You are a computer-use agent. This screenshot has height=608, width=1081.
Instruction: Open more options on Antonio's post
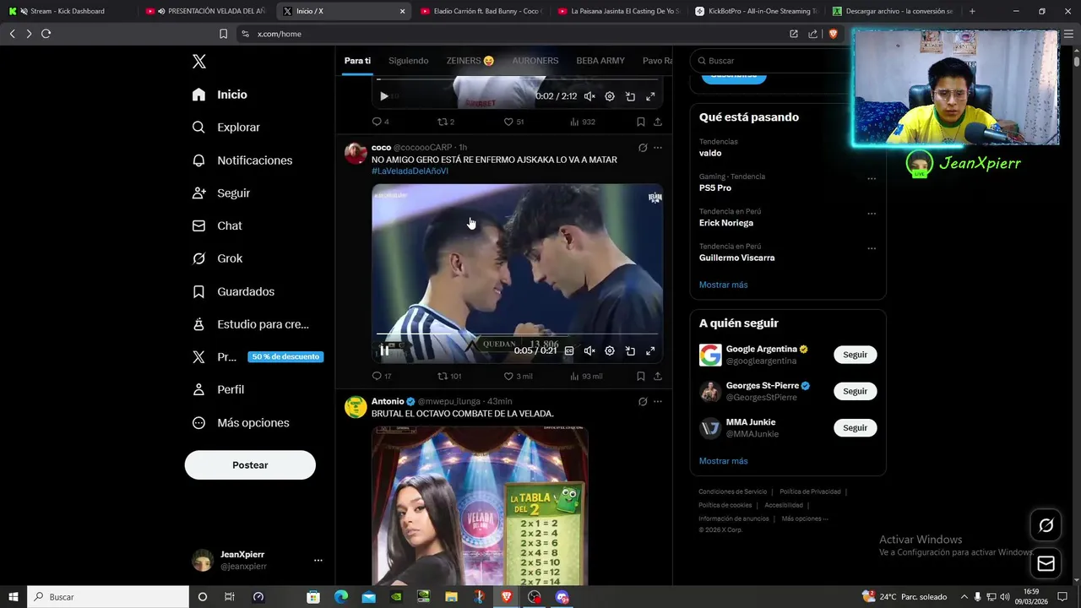tap(658, 402)
